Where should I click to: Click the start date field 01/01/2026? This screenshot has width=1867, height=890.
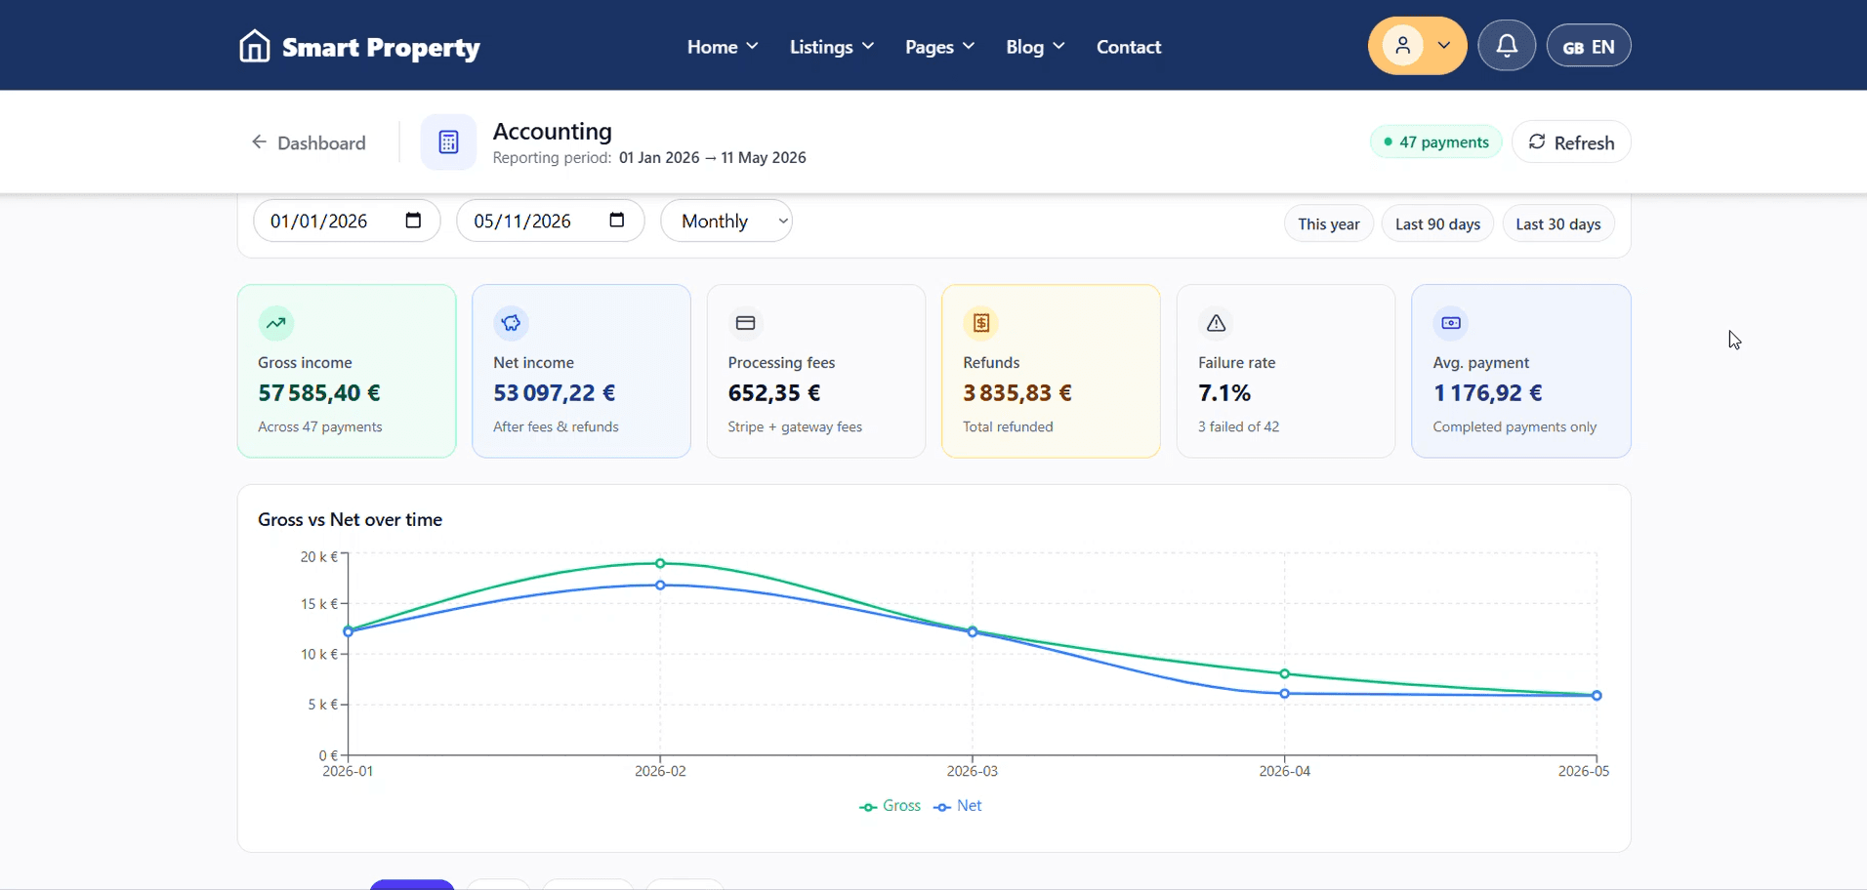pyautogui.click(x=347, y=221)
